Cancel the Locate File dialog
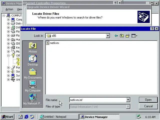160x120 pixels. (148, 106)
